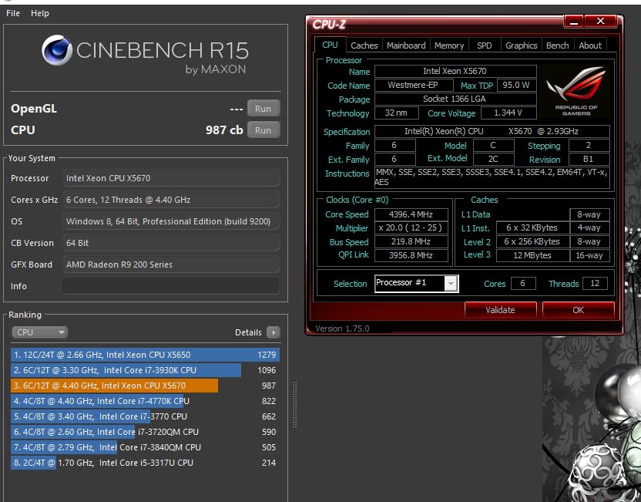
Task: Click the Cores x GHz field
Action: (x=171, y=200)
